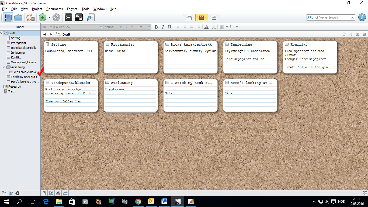Open corkboard options with the gear icon

[58, 193]
